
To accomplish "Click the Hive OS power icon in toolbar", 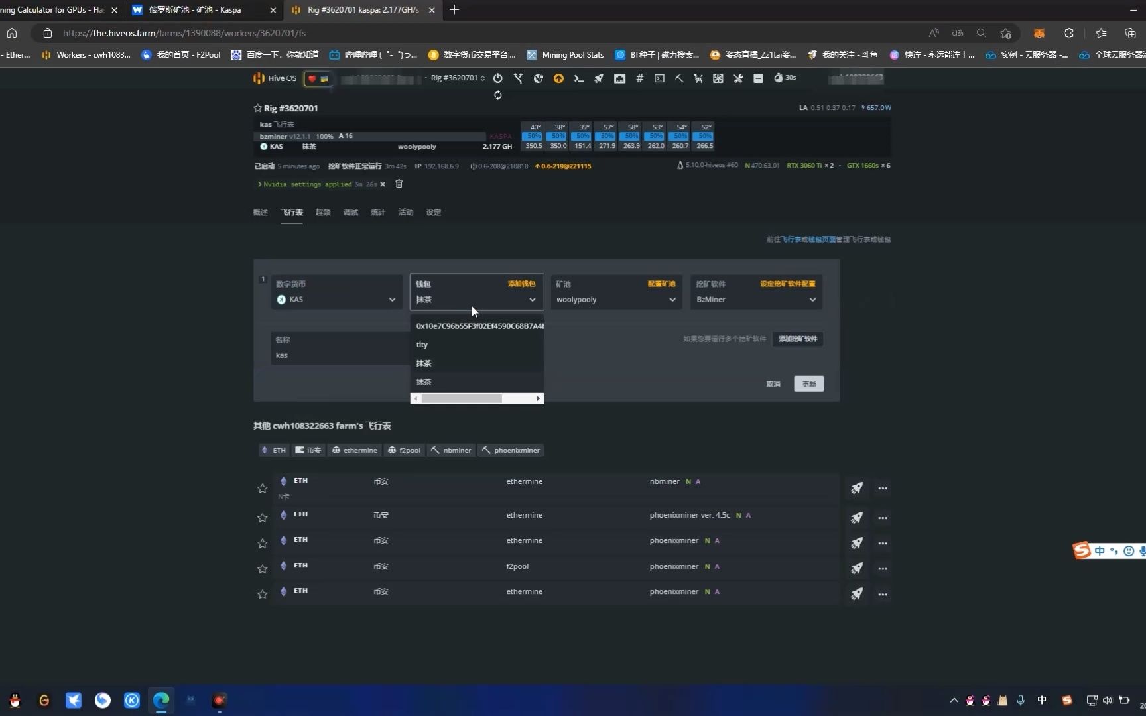I will 497,78.
